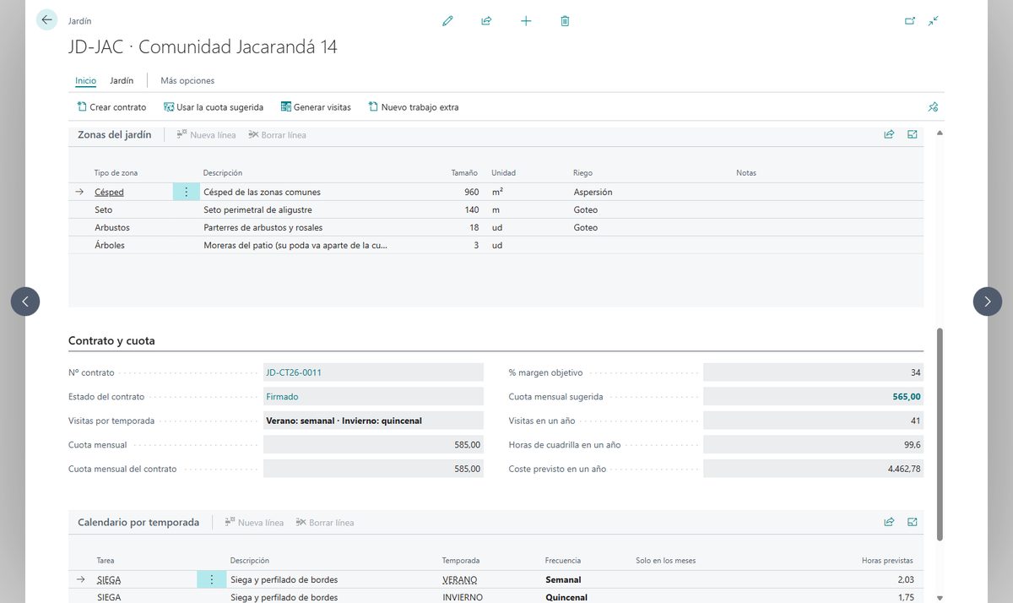Click the Aspersión irrigation cell
The height and width of the screenshot is (603, 1013).
point(593,192)
